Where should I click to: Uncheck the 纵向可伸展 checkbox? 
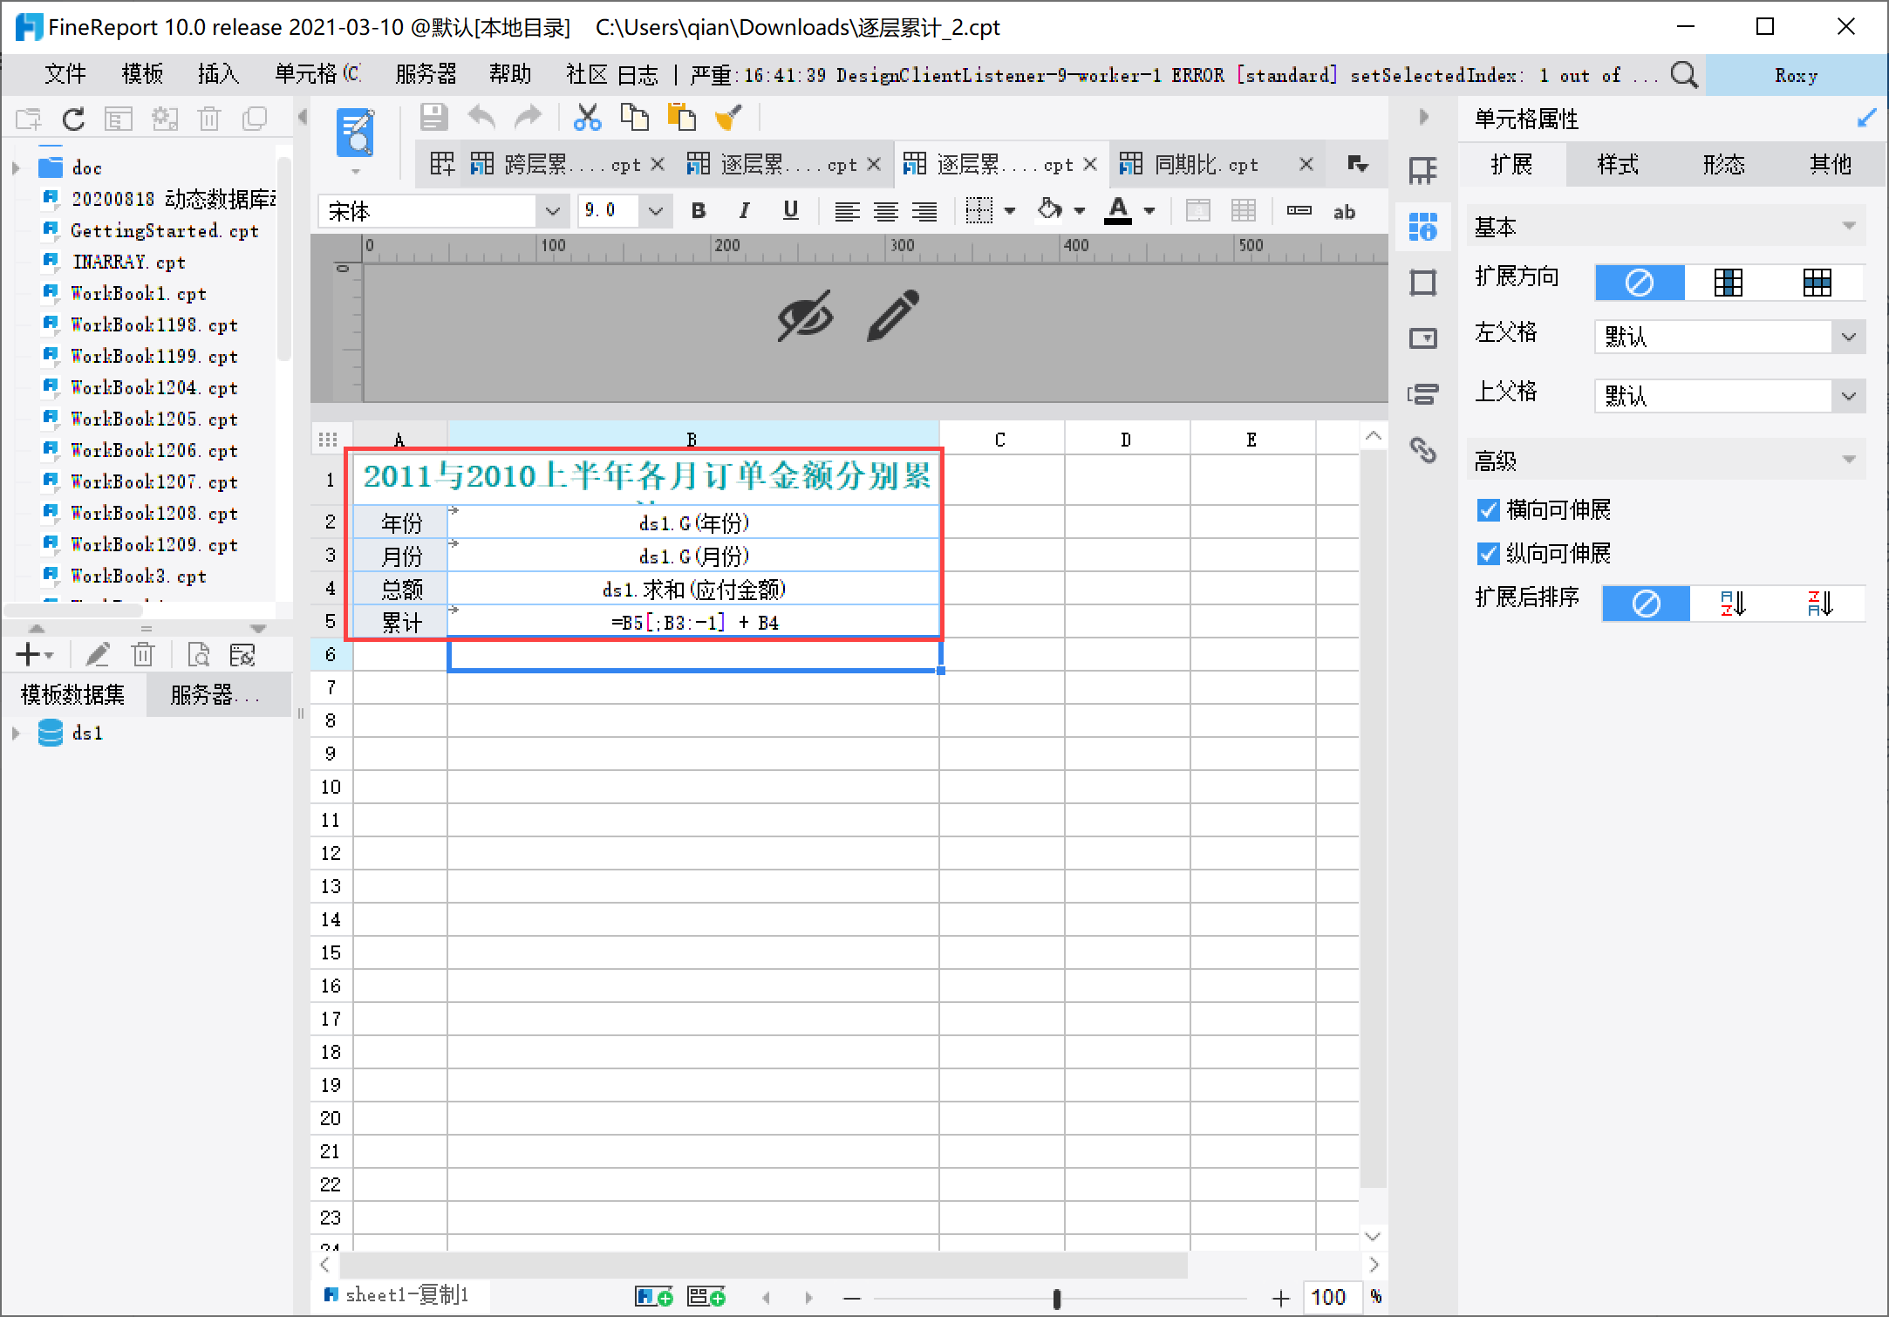pyautogui.click(x=1488, y=554)
